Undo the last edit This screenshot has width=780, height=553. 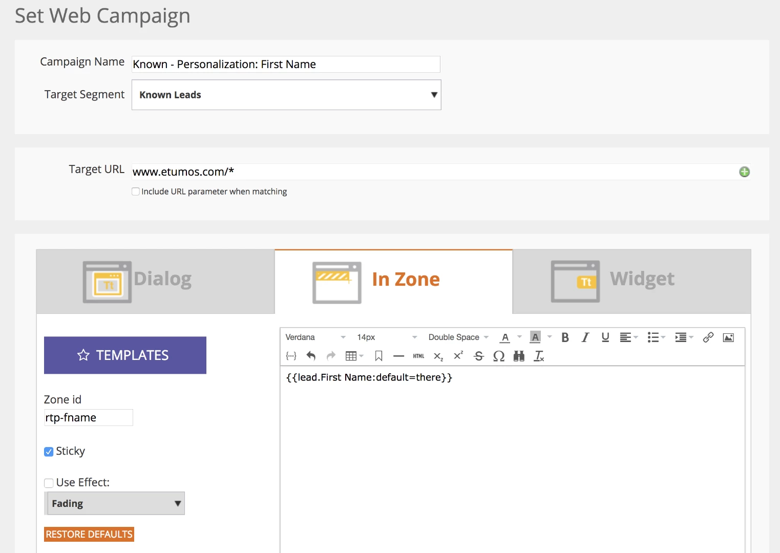(x=311, y=356)
